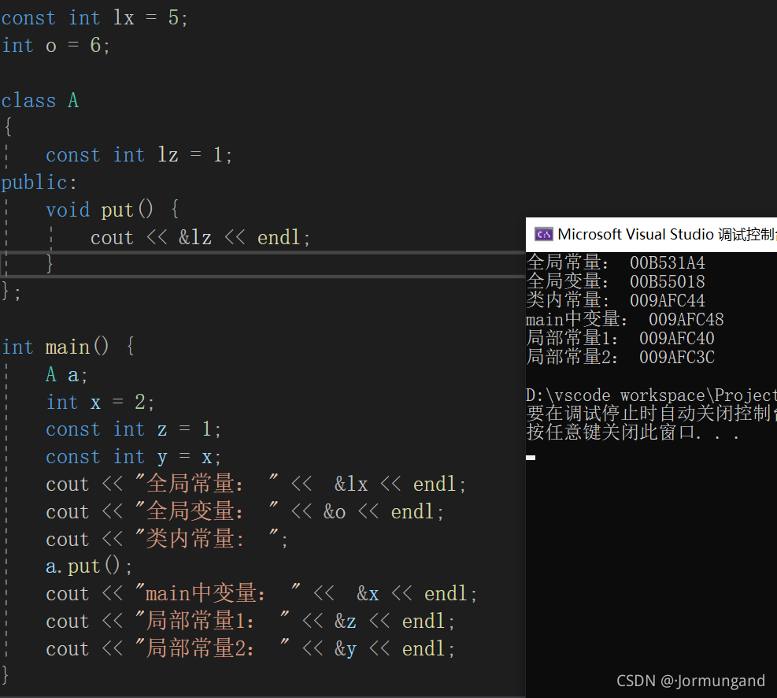Screen dimensions: 777x698
Task: Click console output address 009AFC48
Action: tap(686, 319)
